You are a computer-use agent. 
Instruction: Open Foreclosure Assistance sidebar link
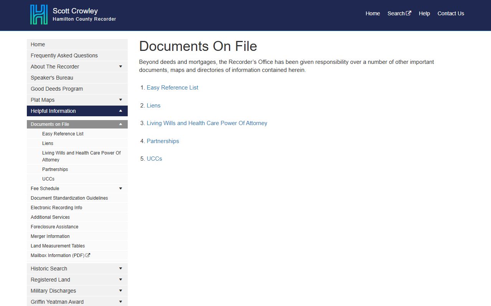(x=77, y=227)
